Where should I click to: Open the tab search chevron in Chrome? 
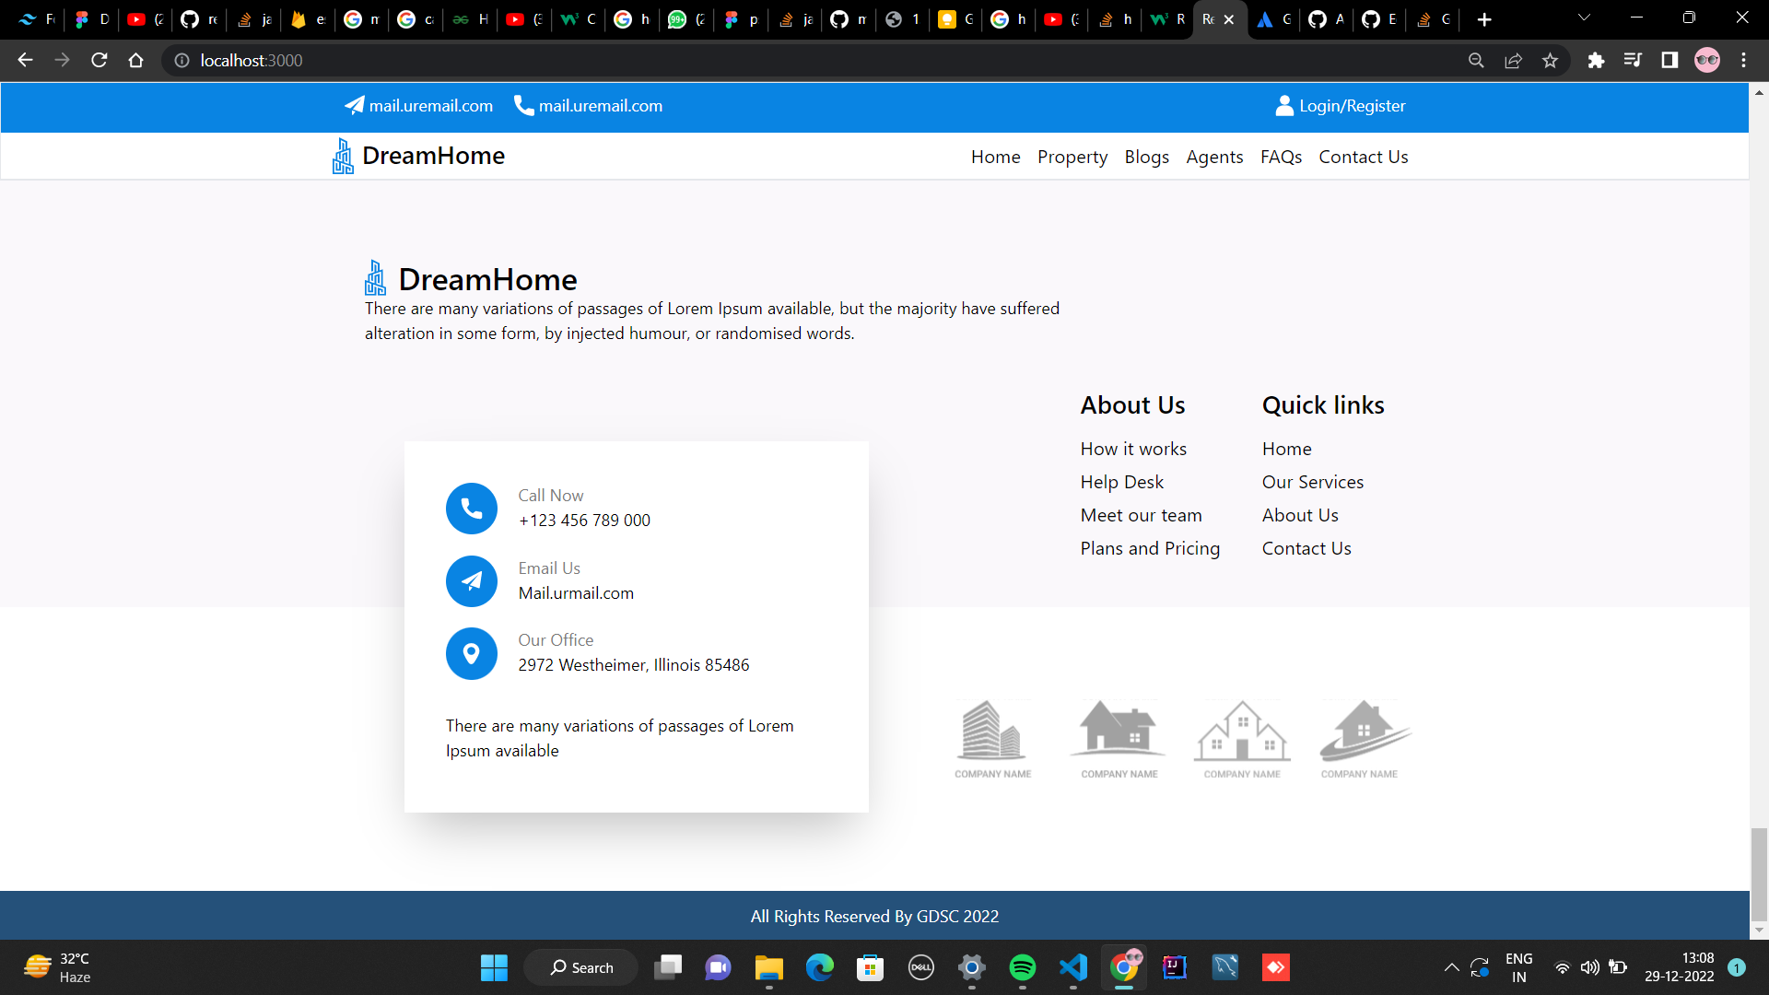coord(1583,18)
